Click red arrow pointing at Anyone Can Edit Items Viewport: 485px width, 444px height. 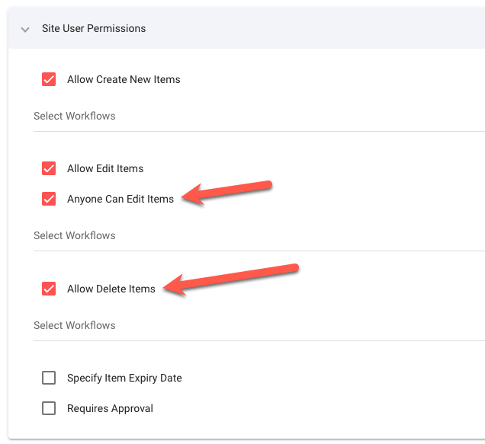pos(226,193)
